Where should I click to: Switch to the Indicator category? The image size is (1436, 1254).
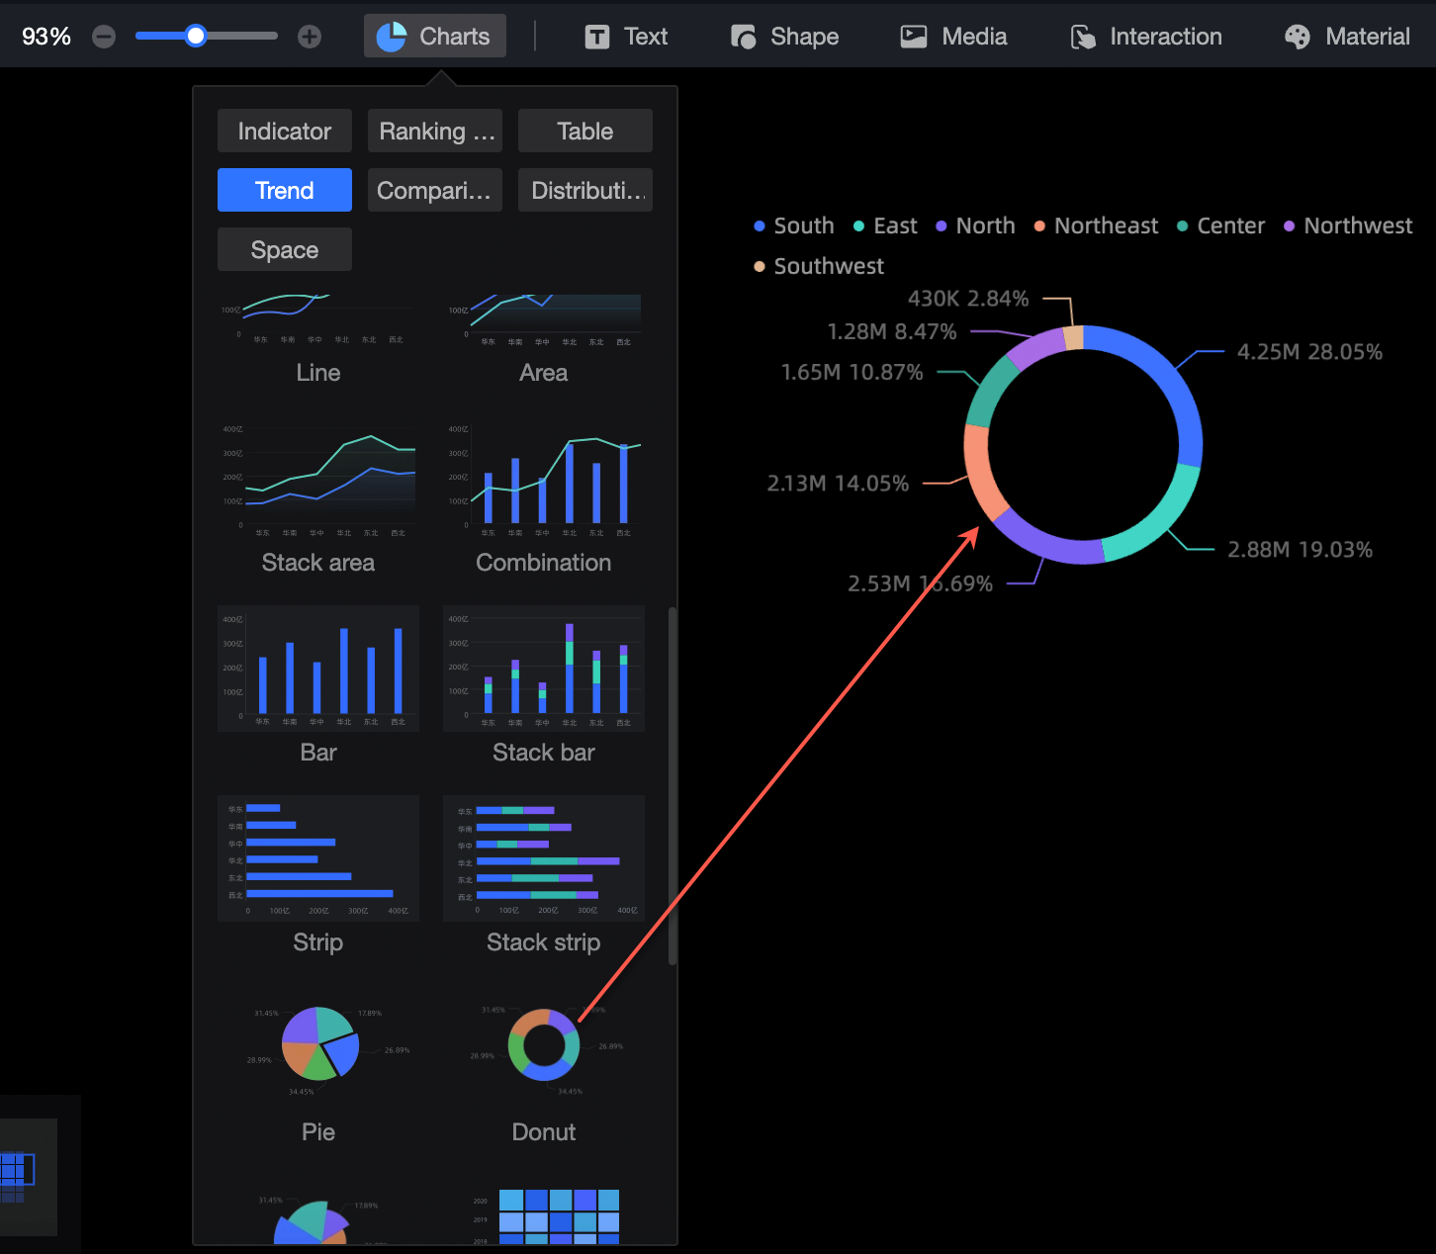point(285,131)
